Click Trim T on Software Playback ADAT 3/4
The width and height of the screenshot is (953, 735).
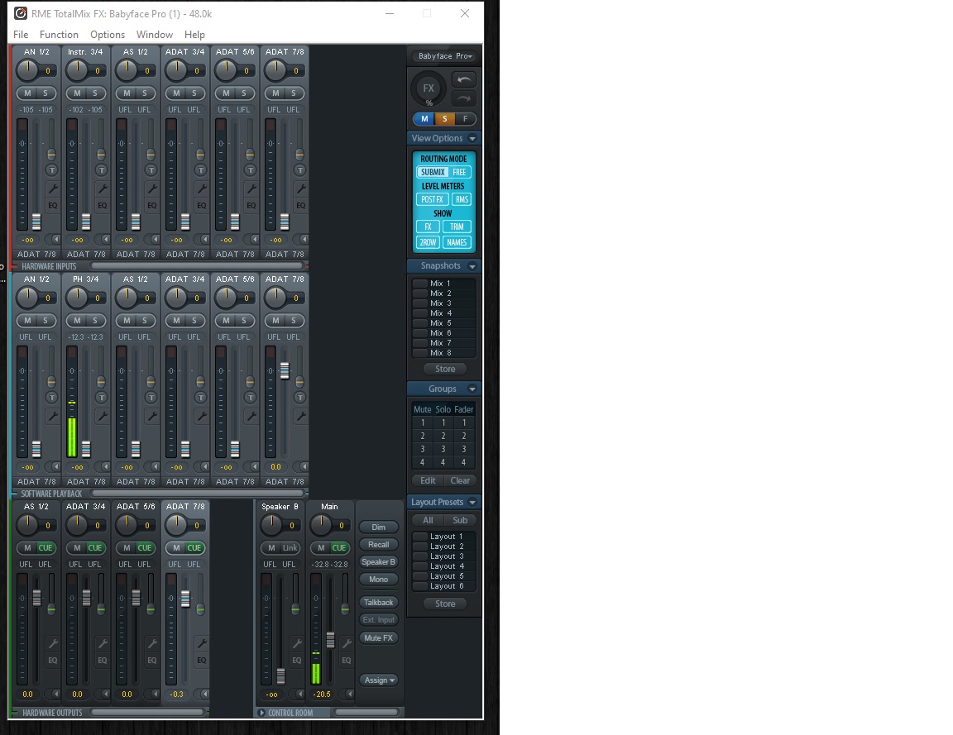pos(201,398)
